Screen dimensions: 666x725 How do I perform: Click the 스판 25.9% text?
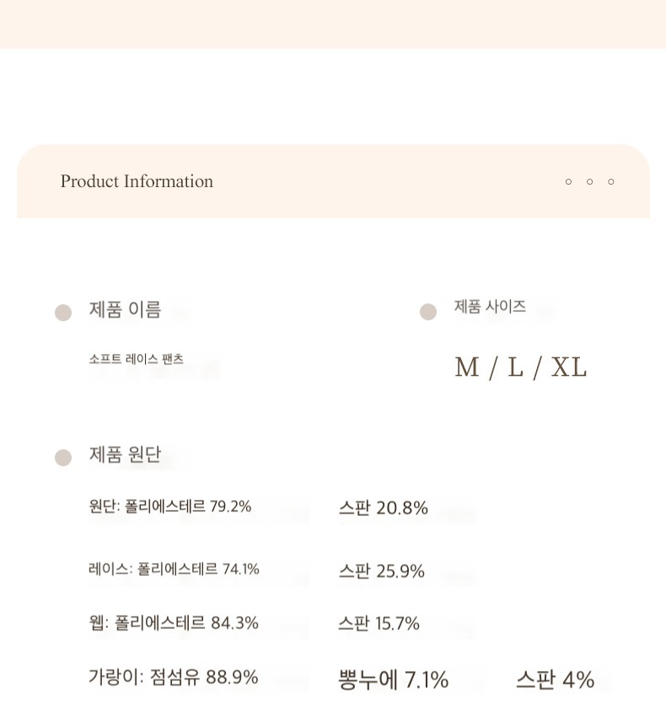pyautogui.click(x=382, y=571)
